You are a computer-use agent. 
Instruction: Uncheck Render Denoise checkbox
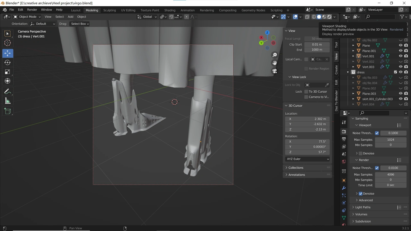click(x=360, y=194)
